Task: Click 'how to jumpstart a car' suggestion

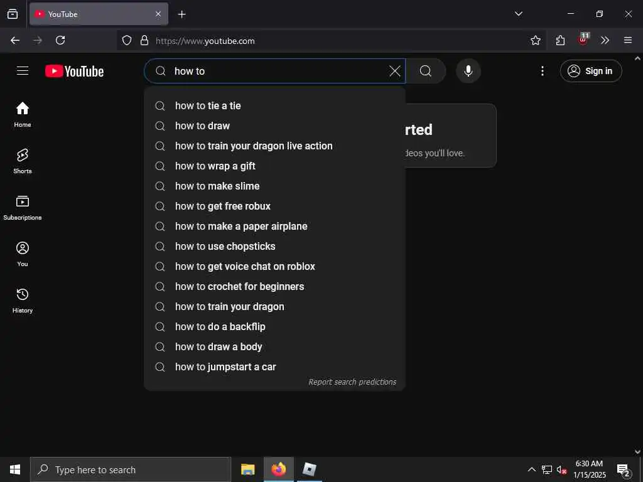Action: click(x=275, y=367)
